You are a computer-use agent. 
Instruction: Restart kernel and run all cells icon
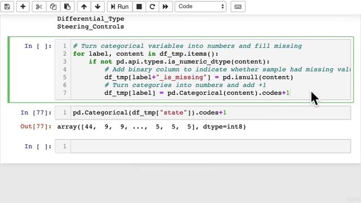(x=165, y=6)
